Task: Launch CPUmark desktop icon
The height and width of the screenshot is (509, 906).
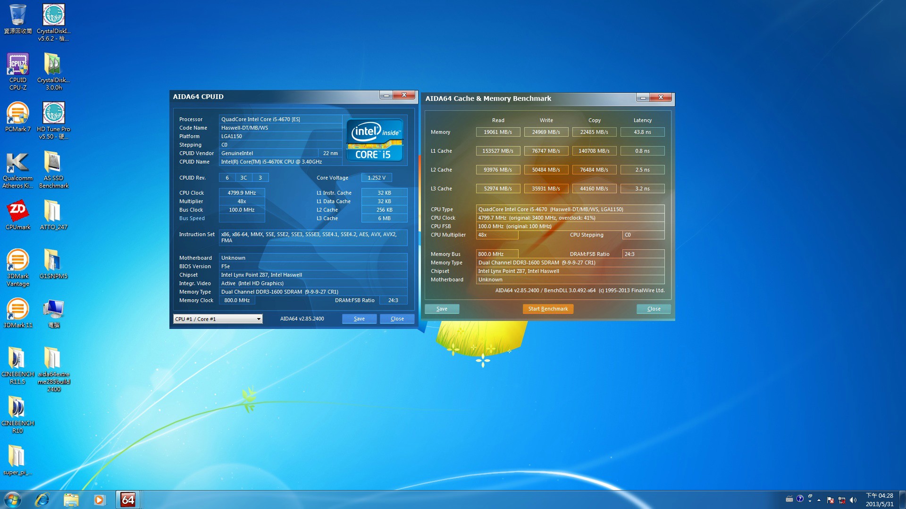Action: [x=18, y=215]
